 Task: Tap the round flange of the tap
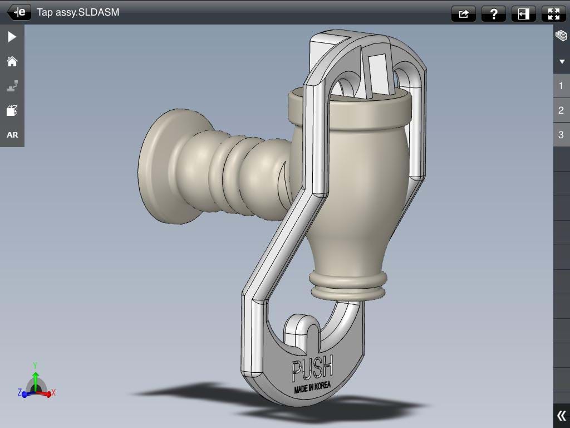(x=159, y=167)
